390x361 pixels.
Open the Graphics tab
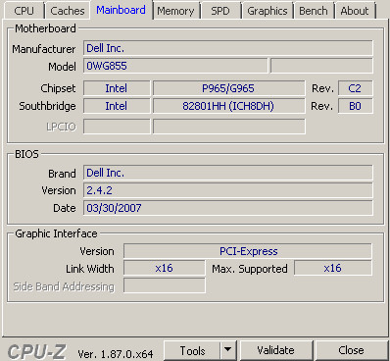point(268,11)
